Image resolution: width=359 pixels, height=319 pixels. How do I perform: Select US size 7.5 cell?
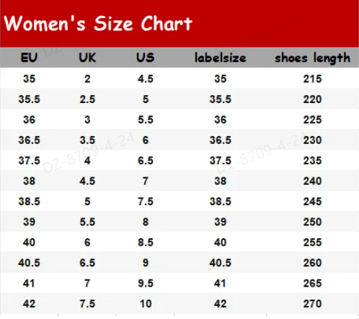click(x=146, y=201)
